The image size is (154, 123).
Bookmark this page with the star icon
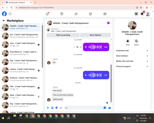(141, 8)
